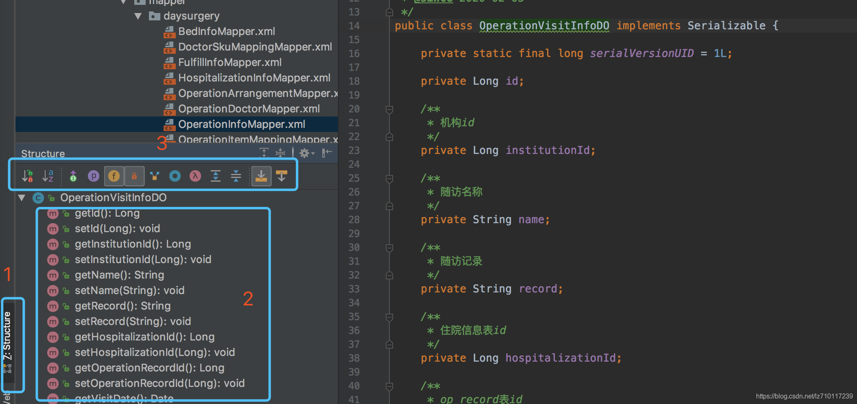Toggle Show Anonymous Classes circle icon
Image resolution: width=857 pixels, height=404 pixels.
pos(175,176)
